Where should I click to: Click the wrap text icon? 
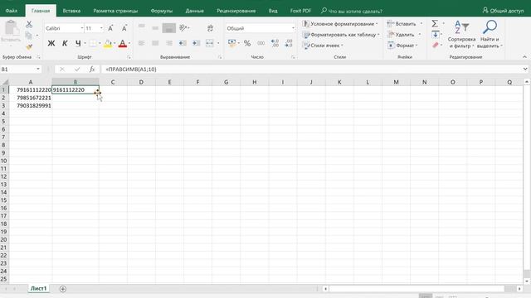pos(210,27)
